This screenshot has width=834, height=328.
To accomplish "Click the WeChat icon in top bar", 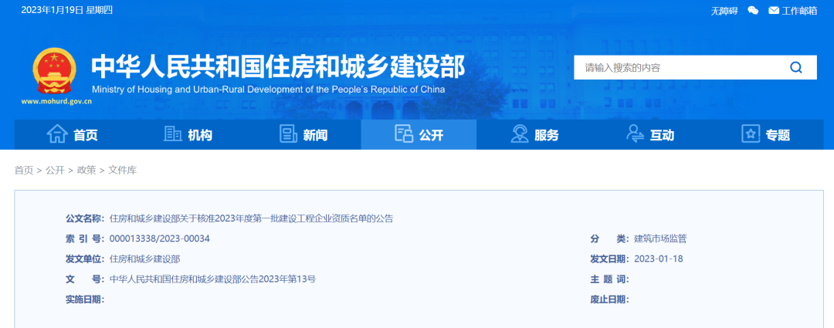I will coord(753,10).
